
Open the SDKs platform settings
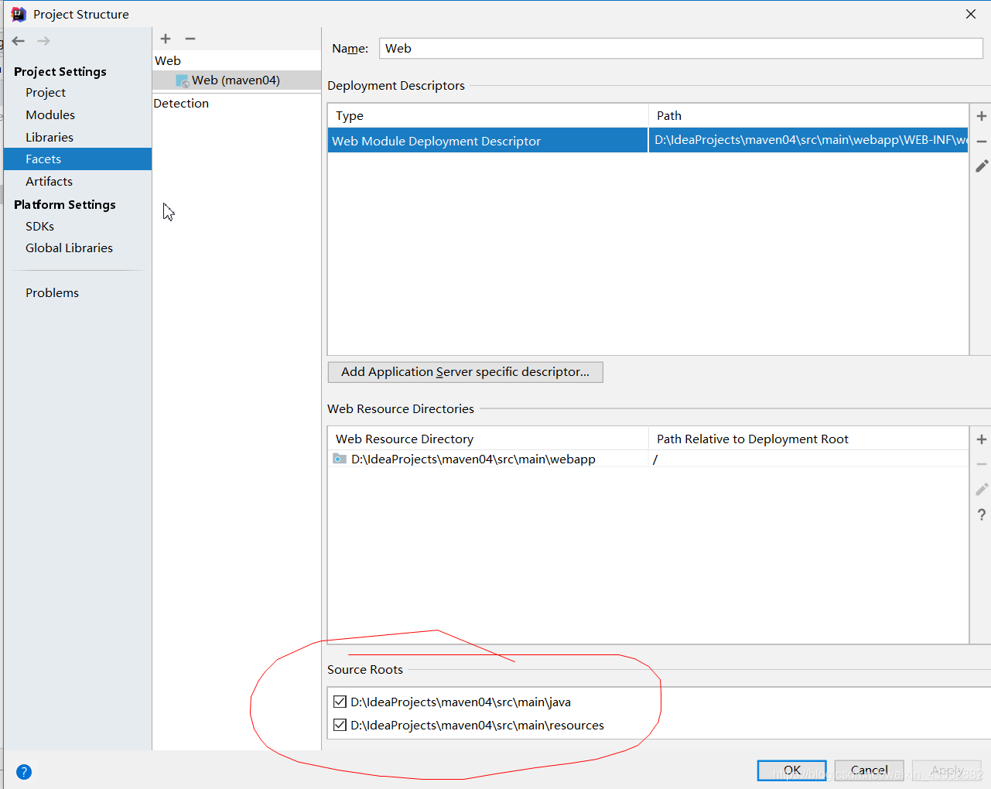[39, 226]
